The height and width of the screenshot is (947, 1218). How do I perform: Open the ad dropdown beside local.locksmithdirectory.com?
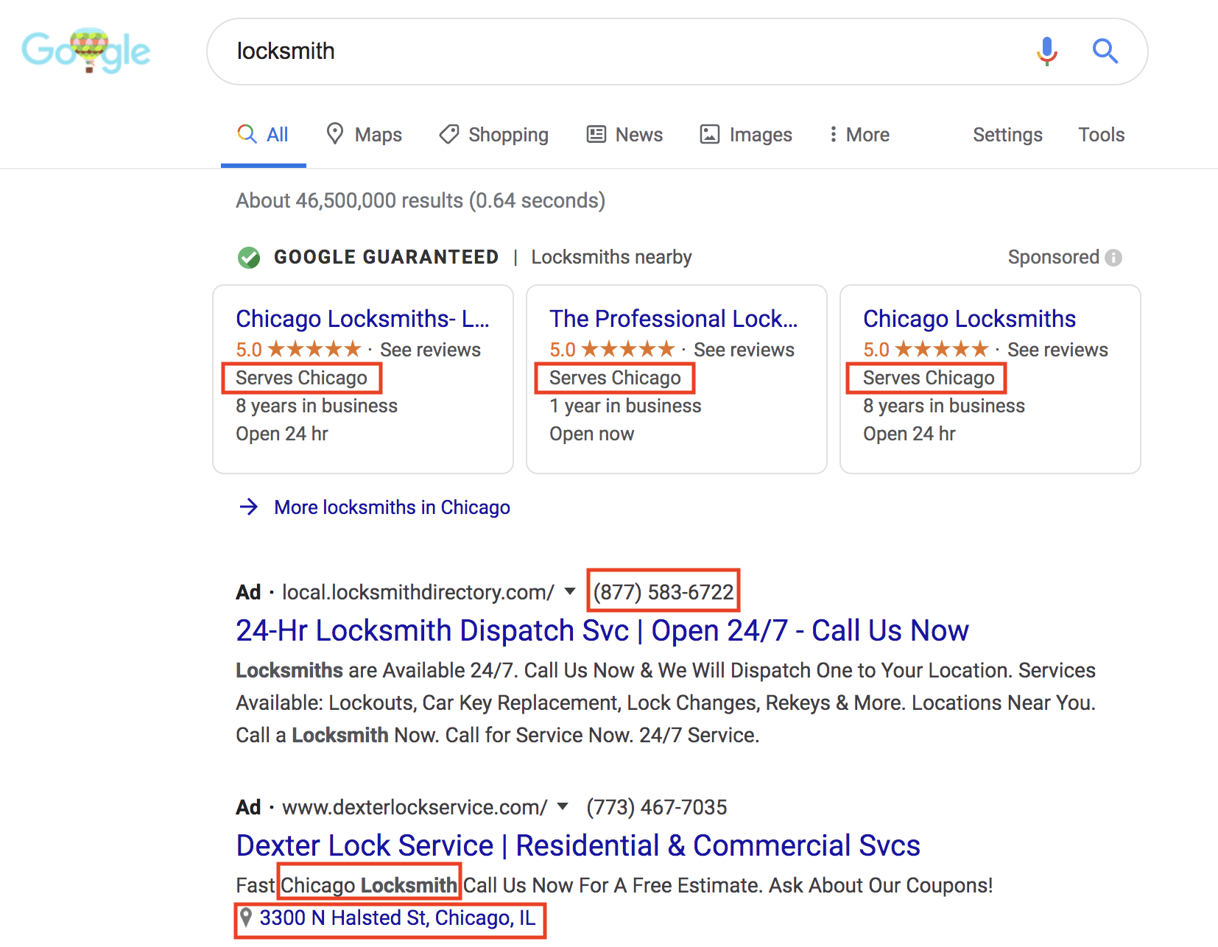[x=570, y=591]
